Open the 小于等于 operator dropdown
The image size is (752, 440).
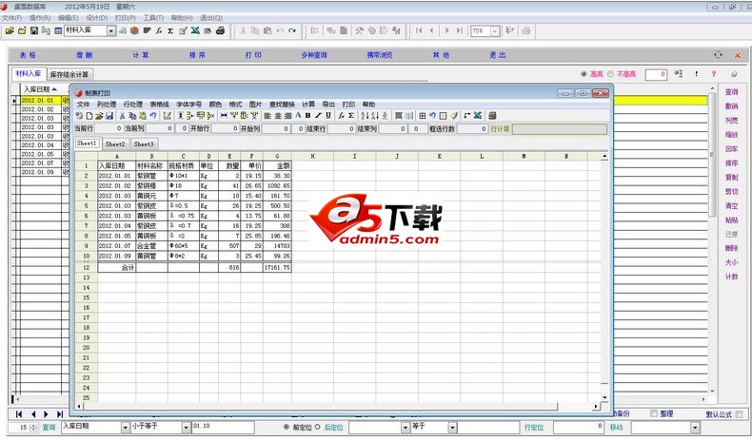click(186, 427)
